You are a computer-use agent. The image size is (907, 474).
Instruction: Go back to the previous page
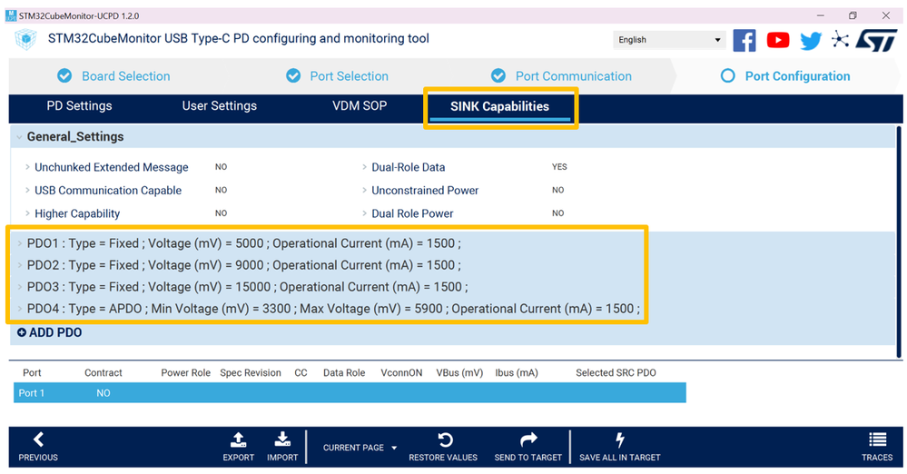(x=38, y=445)
